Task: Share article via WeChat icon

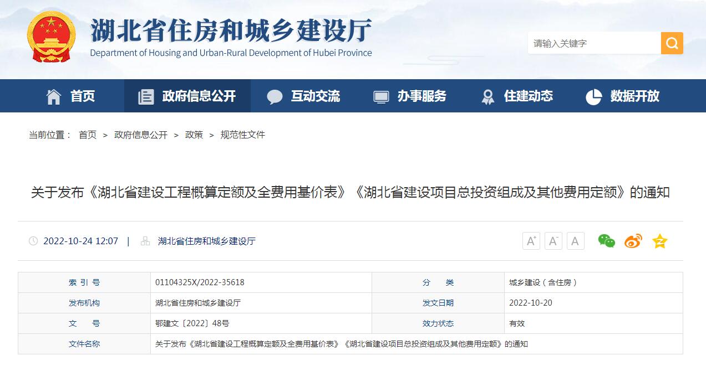Action: (606, 241)
